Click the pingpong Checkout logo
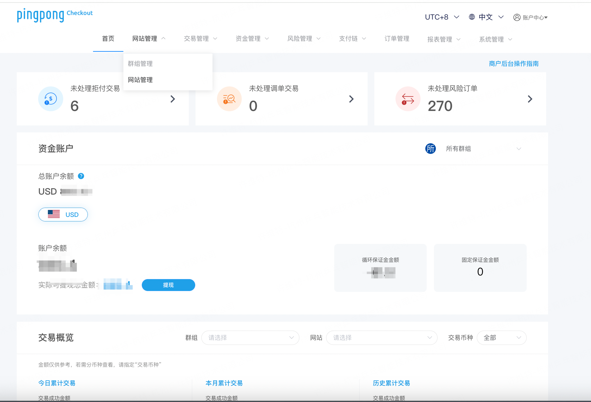The image size is (591, 402). (x=55, y=15)
